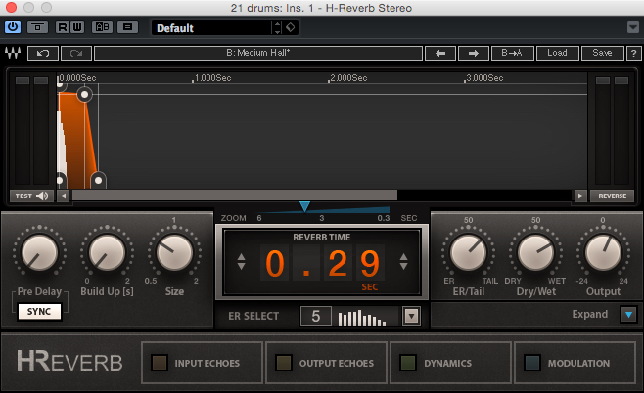Click the TEST speaker button
This screenshot has width=644, height=393.
point(31,196)
